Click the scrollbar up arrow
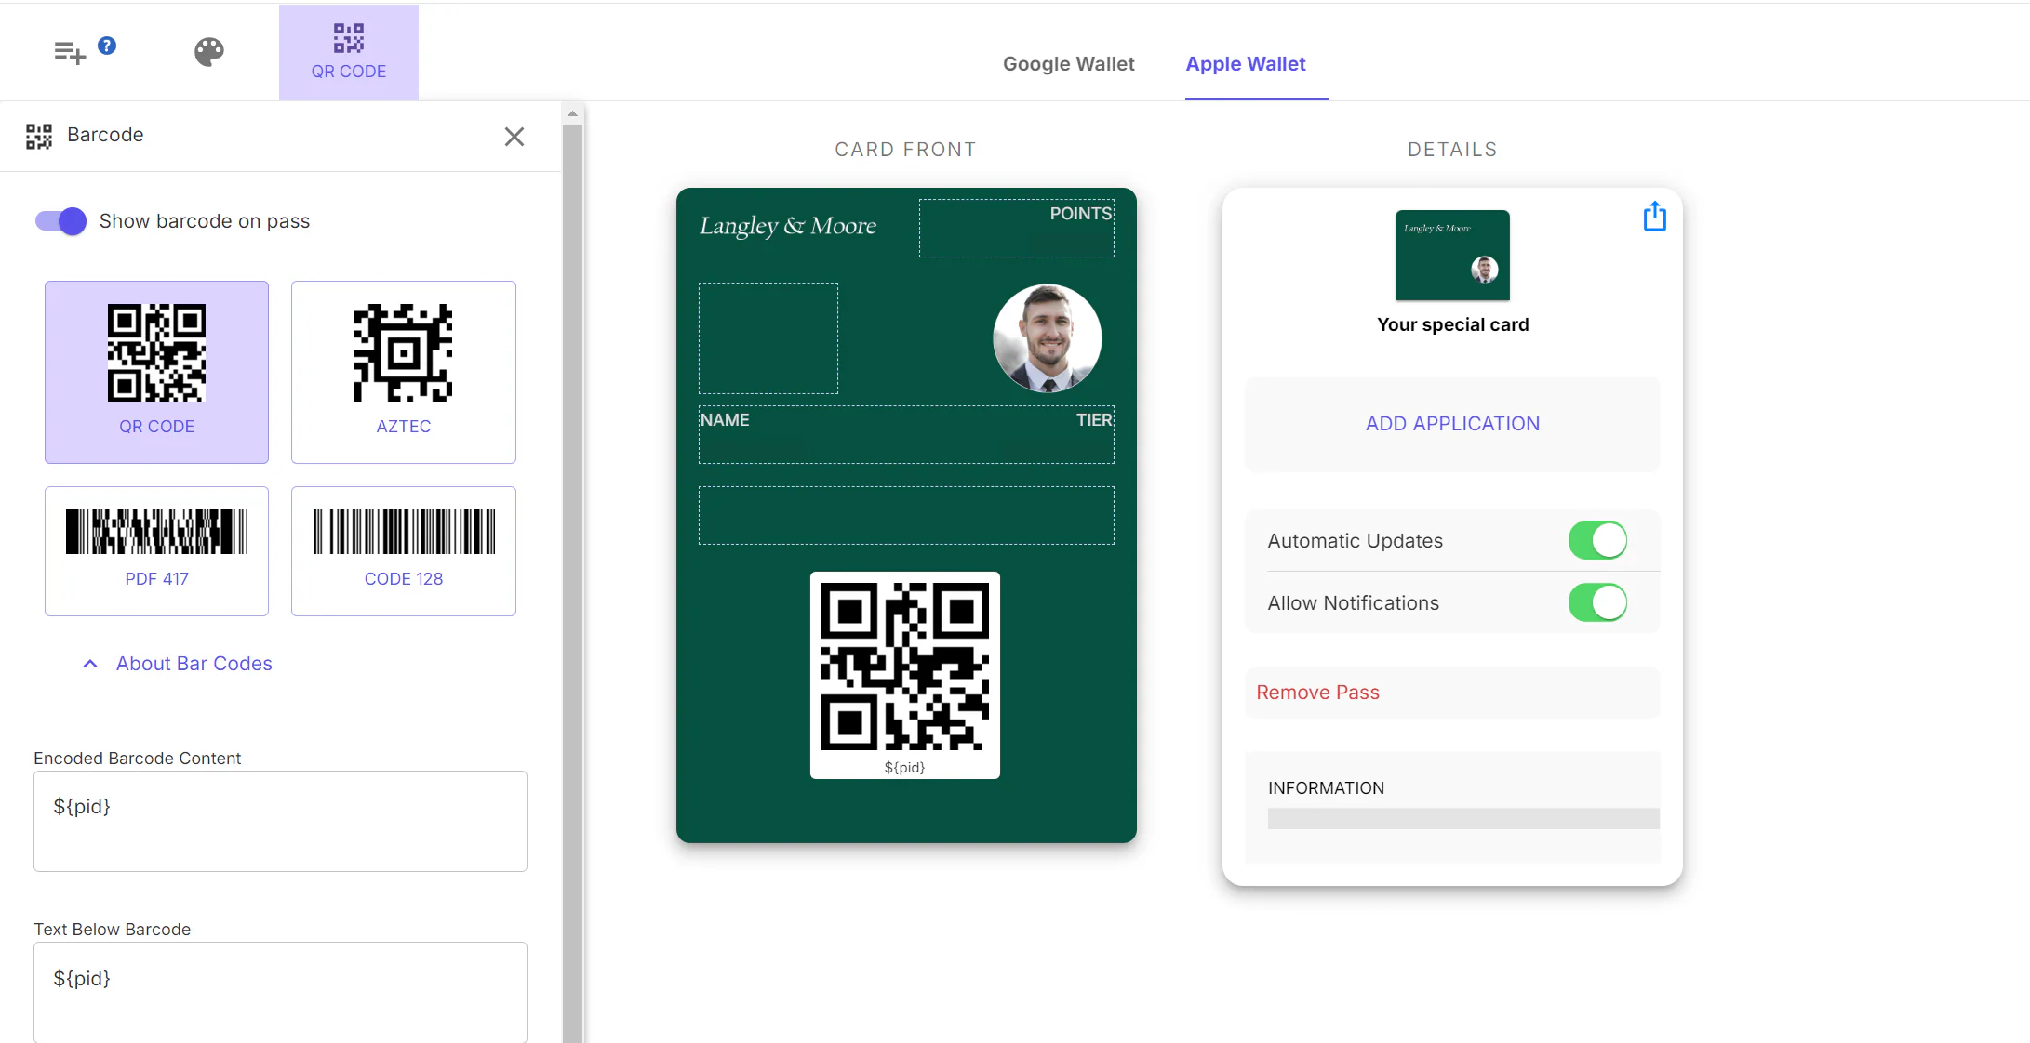Screen dimensions: 2030x1043 click(573, 114)
